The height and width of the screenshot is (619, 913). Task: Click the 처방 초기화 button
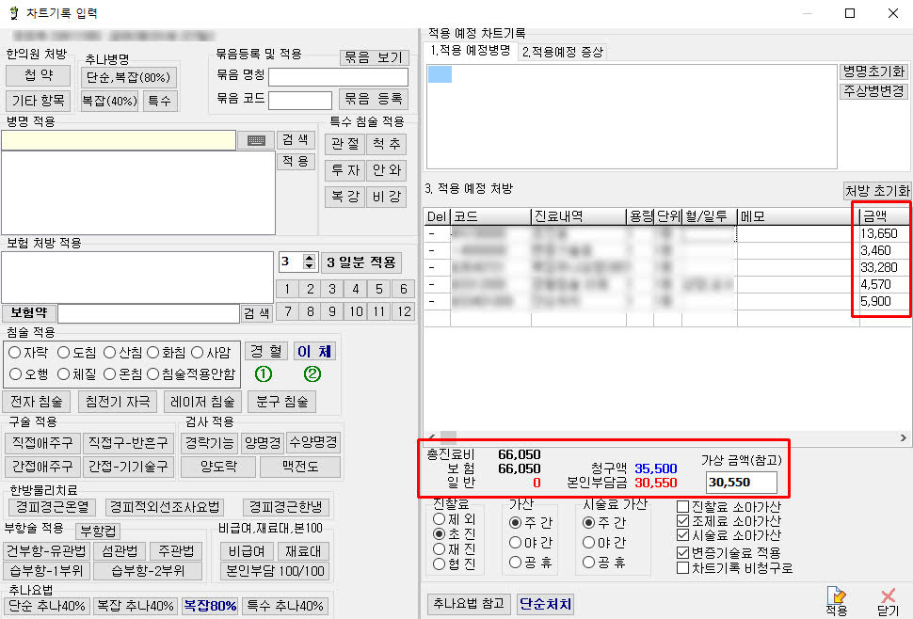click(877, 191)
